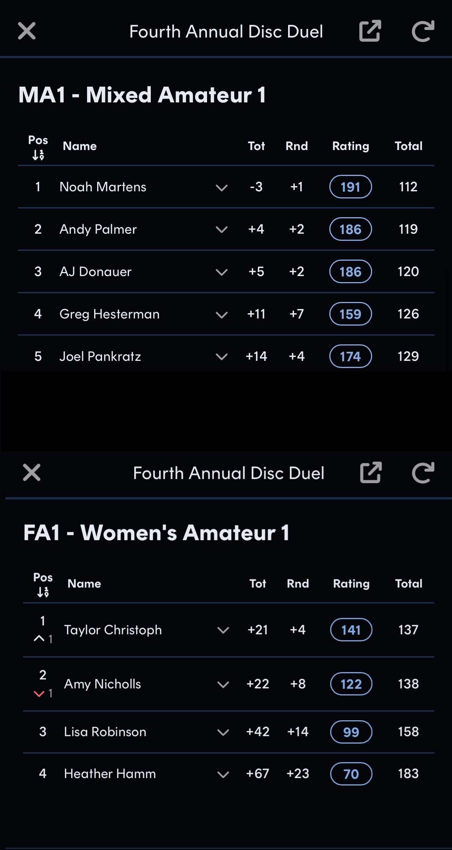Select the Total column header in FA1

pos(408,583)
